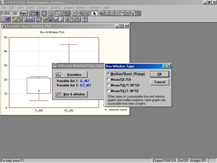The image size is (217, 163).
Task: Click the Weight:OFF status bar field
Action: [x=199, y=161]
